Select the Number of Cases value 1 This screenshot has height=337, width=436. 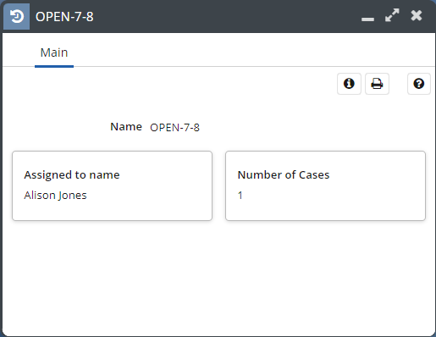pos(240,196)
